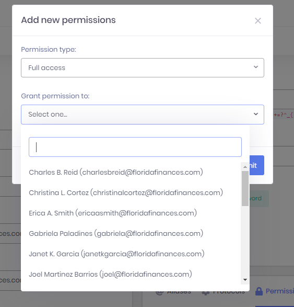
Task: Collapse the Grant permission to dropdown
Action: coord(143,115)
